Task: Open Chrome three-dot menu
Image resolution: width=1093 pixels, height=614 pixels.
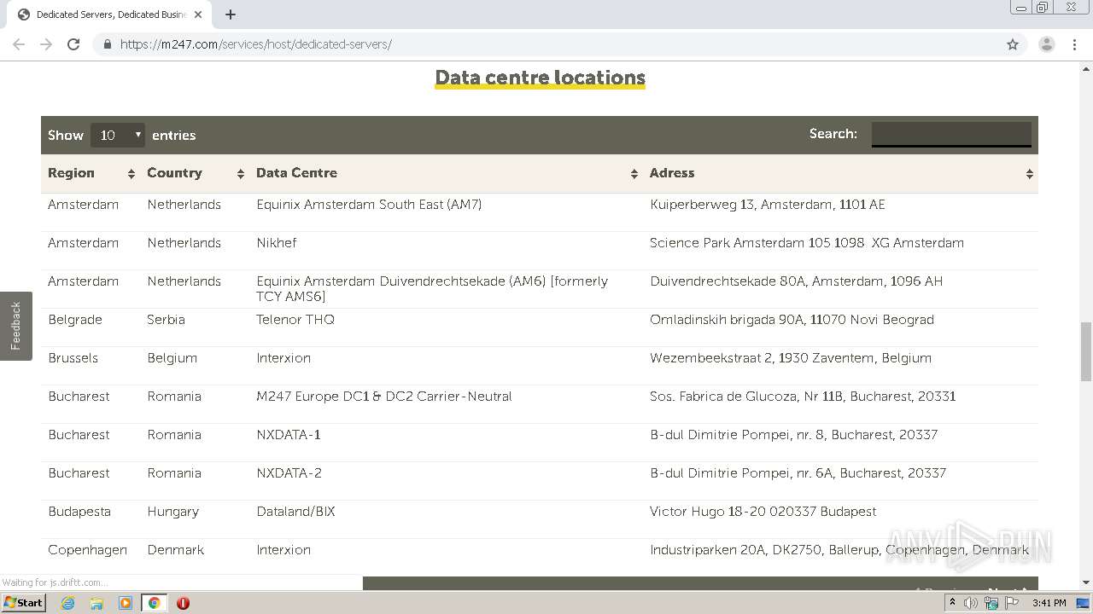Action: 1074,44
